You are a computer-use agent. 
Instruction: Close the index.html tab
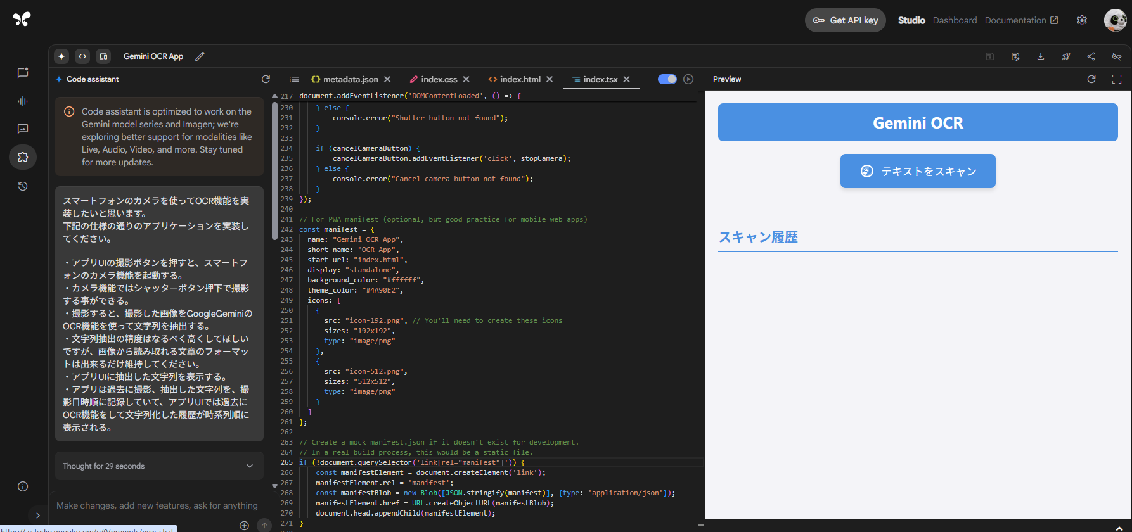tap(550, 79)
